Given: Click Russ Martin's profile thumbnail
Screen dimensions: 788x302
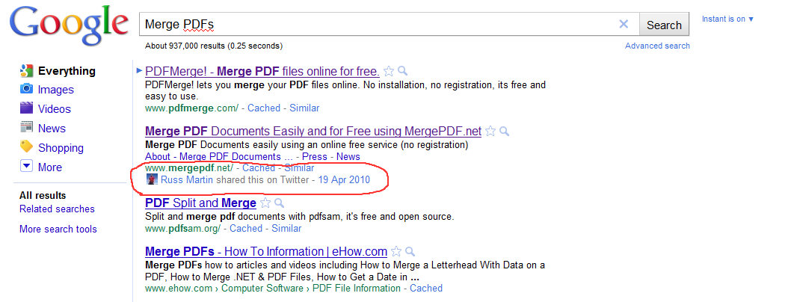Looking at the screenshot, I should [152, 180].
